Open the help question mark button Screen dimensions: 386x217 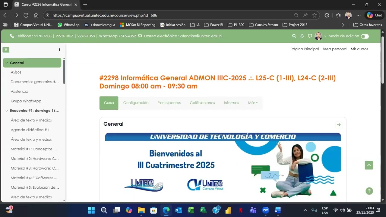369,191
